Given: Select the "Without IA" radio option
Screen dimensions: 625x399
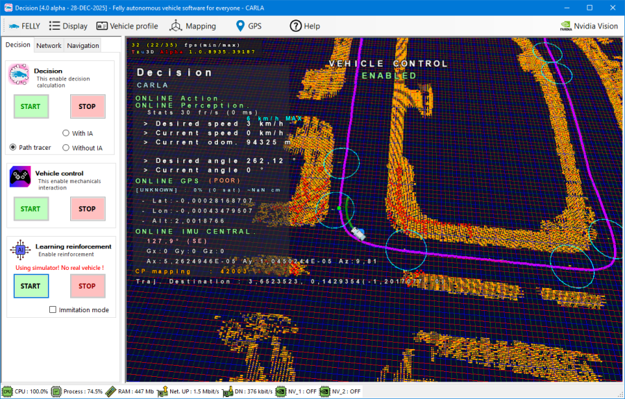Looking at the screenshot, I should click(66, 148).
